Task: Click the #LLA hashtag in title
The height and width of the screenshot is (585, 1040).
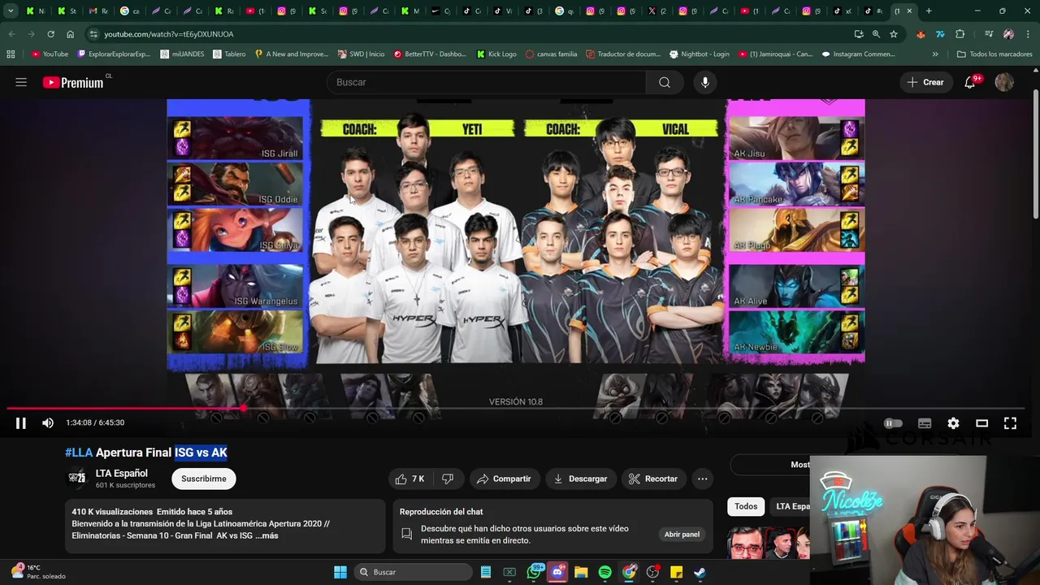Action: click(79, 453)
